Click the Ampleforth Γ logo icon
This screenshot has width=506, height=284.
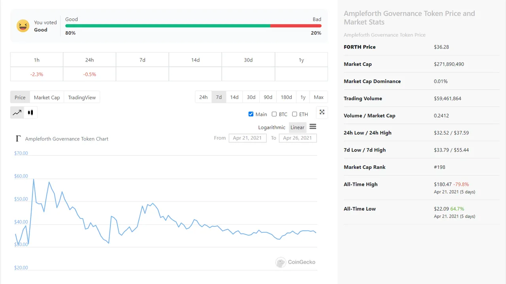18,138
